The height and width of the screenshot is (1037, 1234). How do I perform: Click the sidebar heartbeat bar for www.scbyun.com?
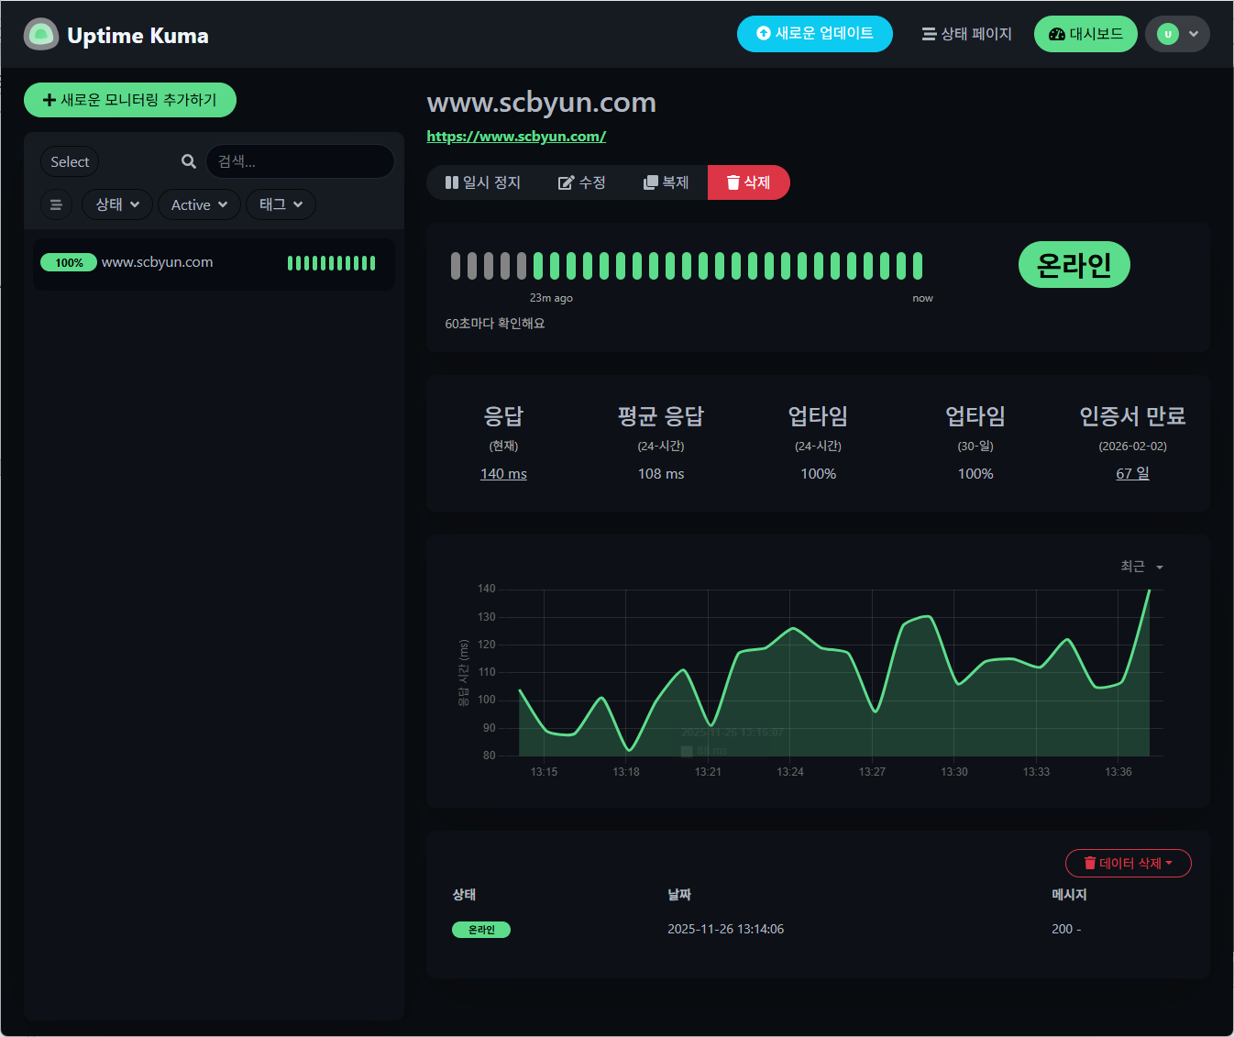(331, 263)
